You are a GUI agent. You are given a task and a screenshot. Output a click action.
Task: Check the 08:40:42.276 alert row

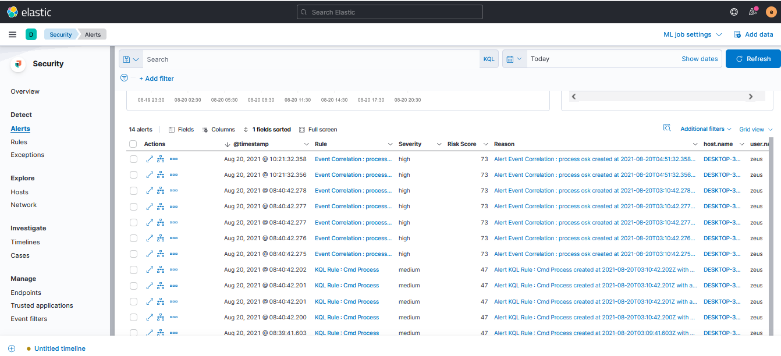click(x=133, y=238)
